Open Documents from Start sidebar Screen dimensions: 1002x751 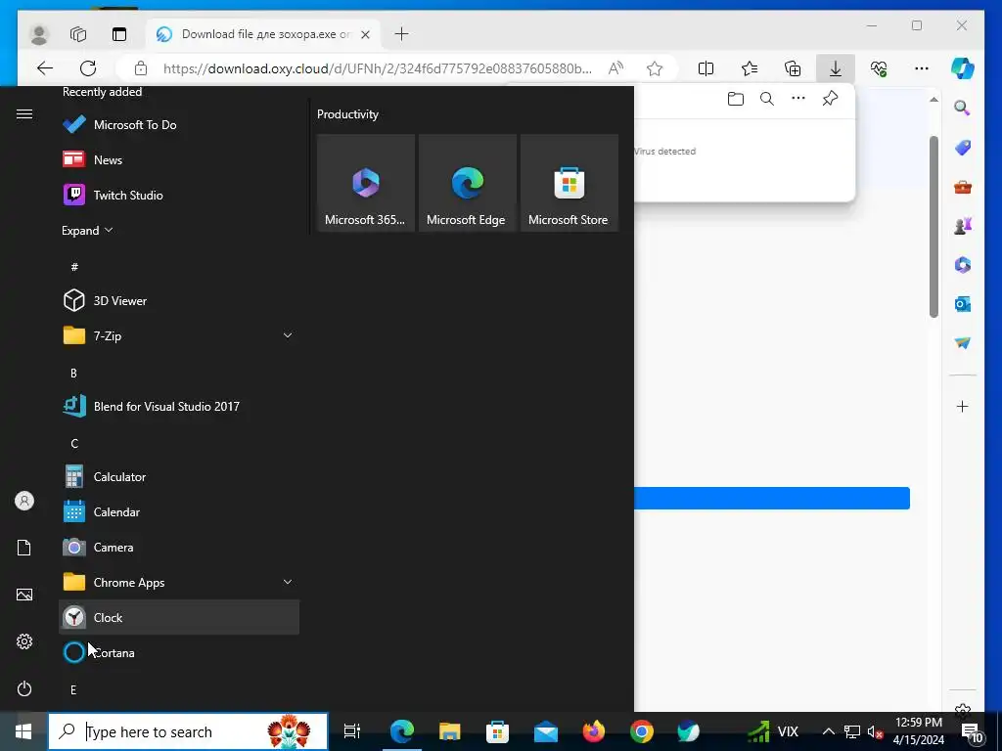click(x=24, y=548)
